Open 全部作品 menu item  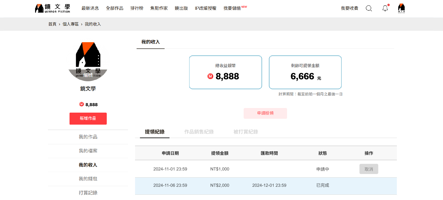point(114,8)
